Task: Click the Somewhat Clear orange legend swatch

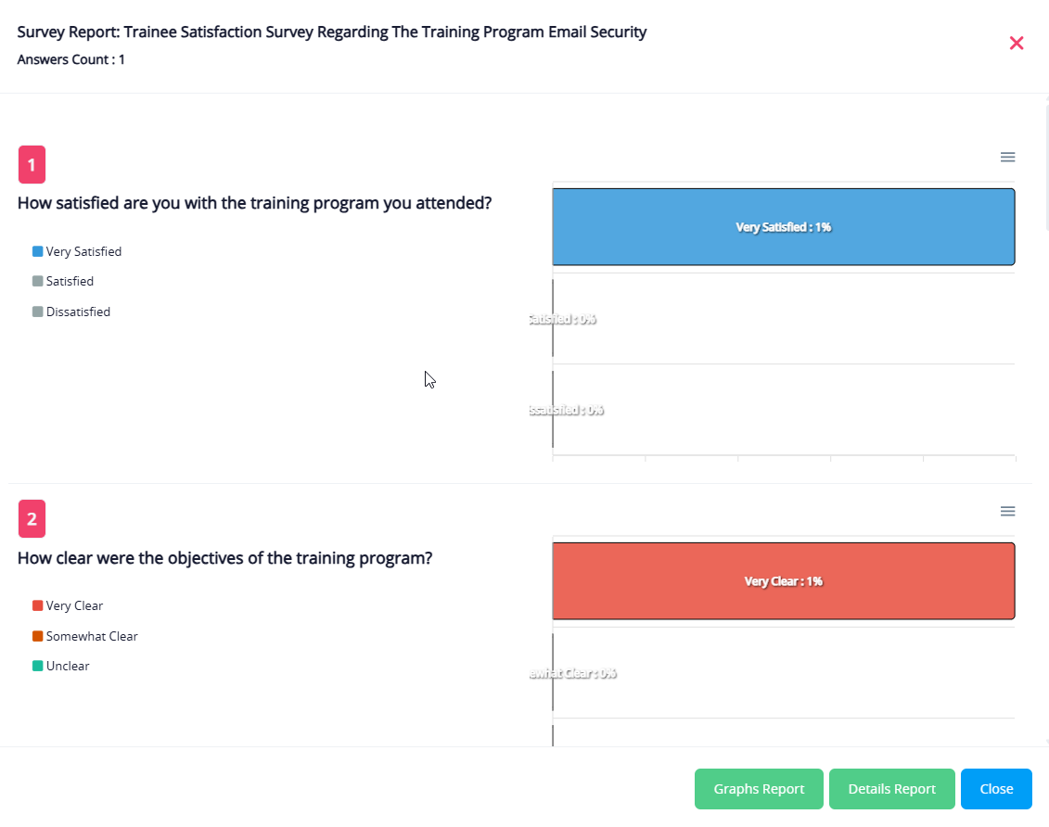Action: tap(38, 636)
